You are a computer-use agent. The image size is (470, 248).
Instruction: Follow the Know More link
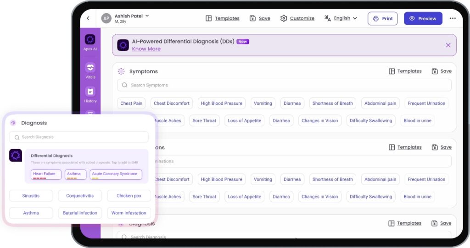146,49
